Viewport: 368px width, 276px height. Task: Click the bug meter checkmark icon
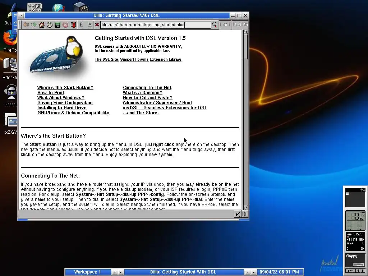238,214
